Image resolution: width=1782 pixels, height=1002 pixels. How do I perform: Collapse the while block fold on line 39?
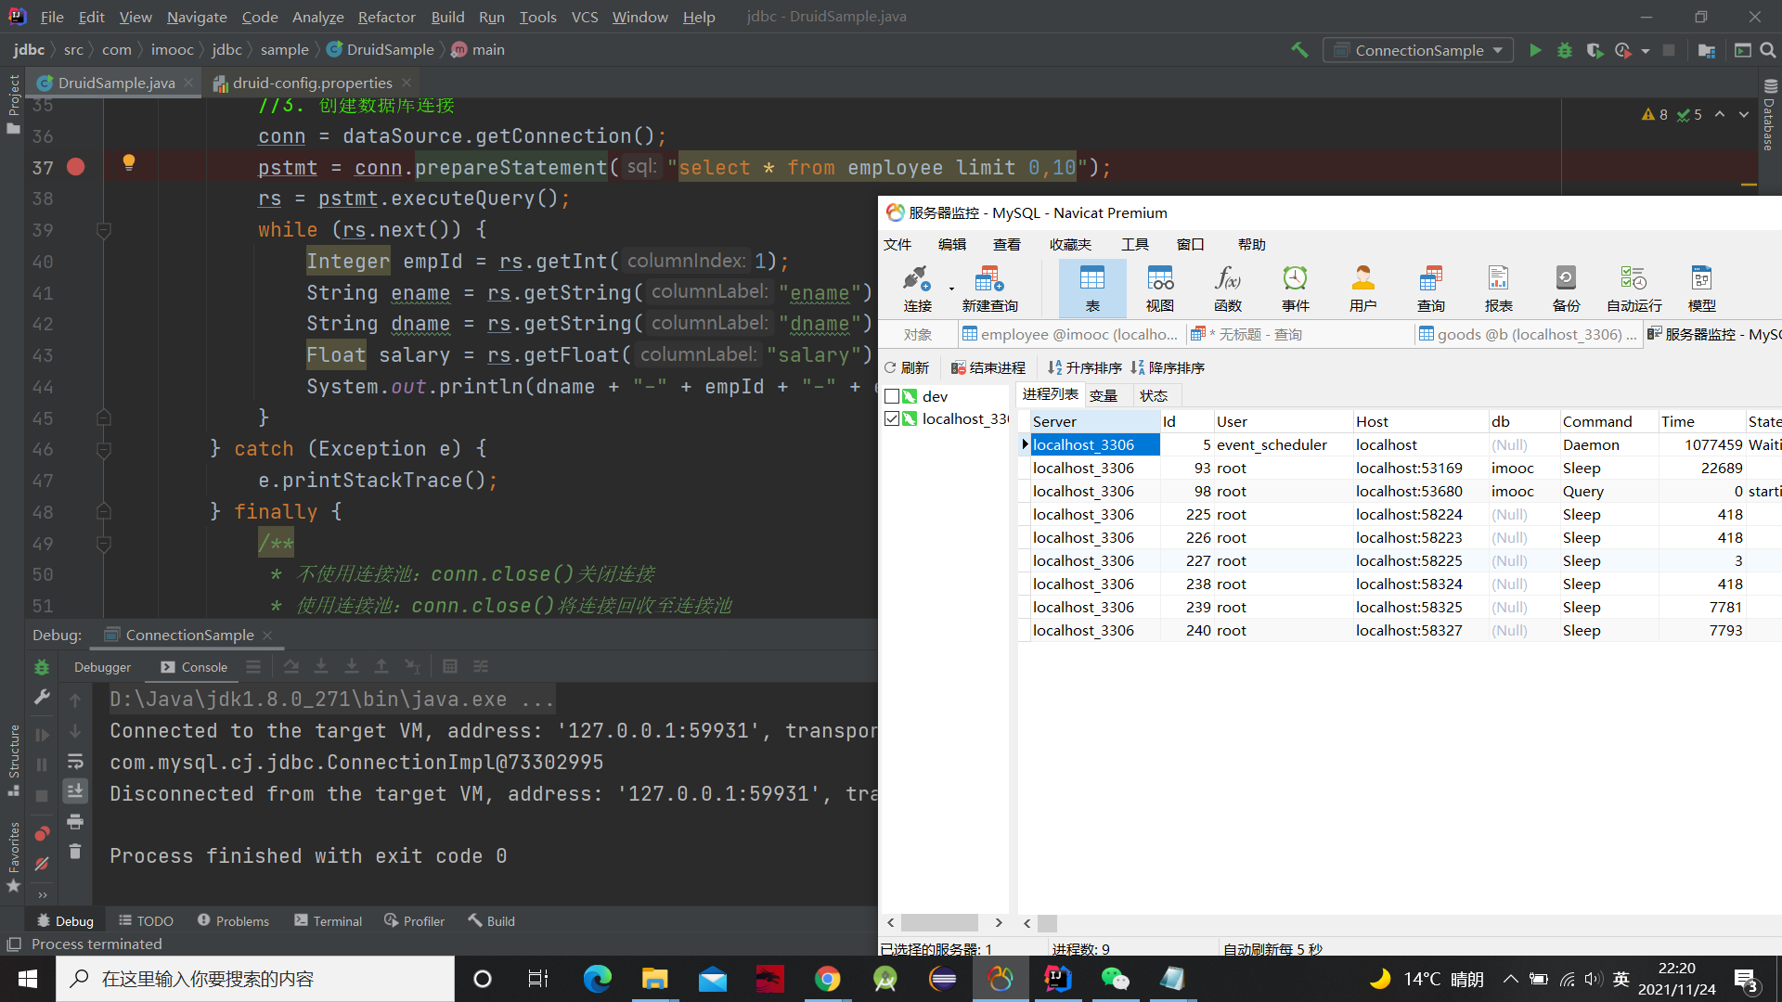[x=104, y=229]
